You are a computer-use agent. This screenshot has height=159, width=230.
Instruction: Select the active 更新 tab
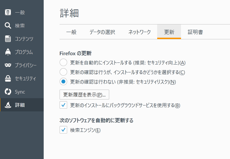pos(169,32)
